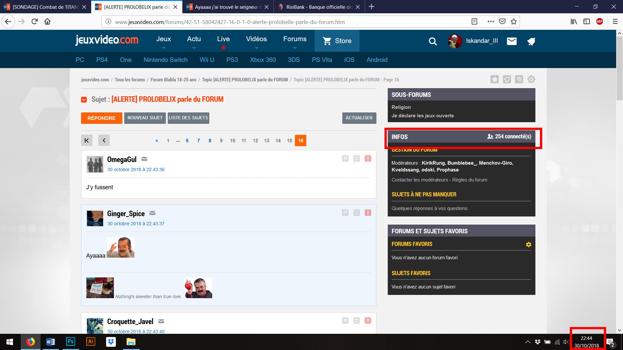Open Photoshop from the taskbar
Viewport: 623px width, 350px height.
tap(70, 342)
